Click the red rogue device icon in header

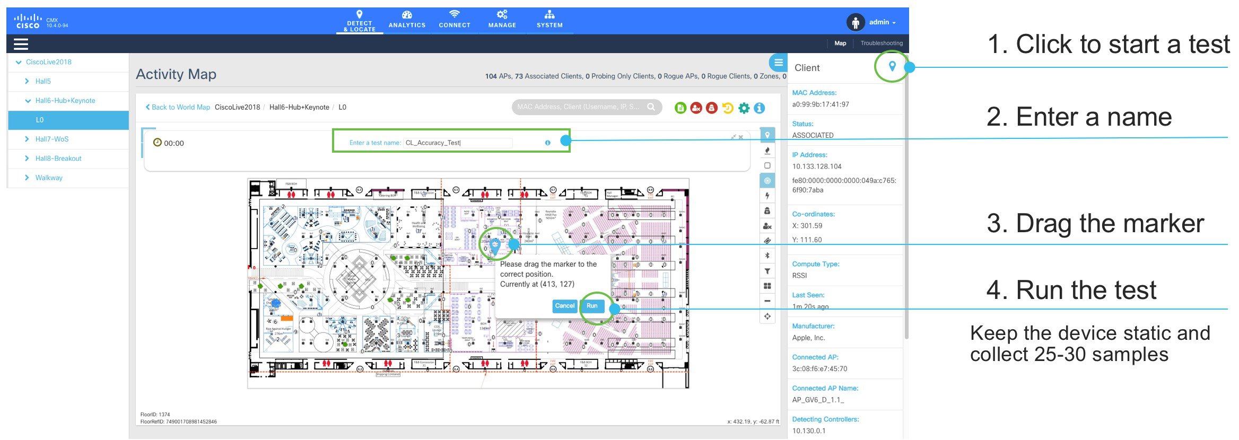712,108
